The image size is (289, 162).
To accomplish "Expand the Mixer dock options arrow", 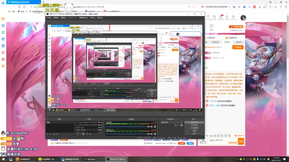I will click(x=158, y=119).
